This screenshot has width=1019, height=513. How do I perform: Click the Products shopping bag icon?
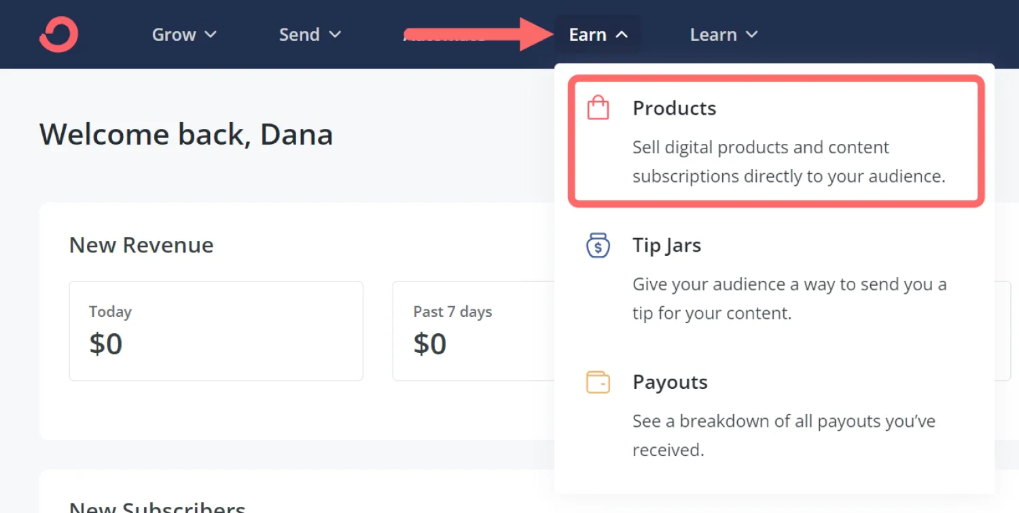tap(598, 109)
